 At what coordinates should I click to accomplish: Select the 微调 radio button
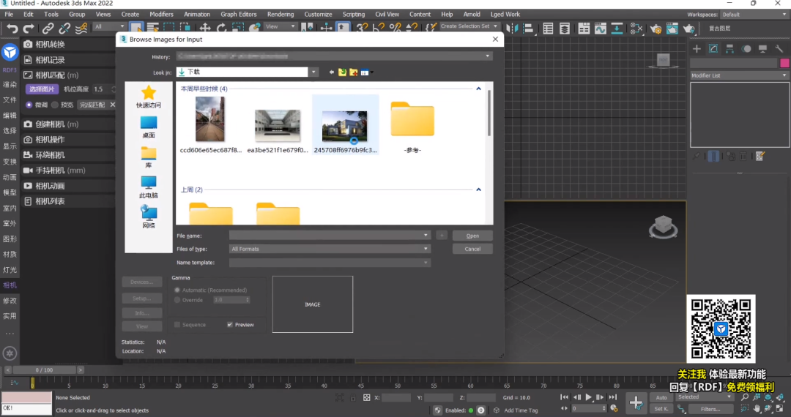point(29,105)
